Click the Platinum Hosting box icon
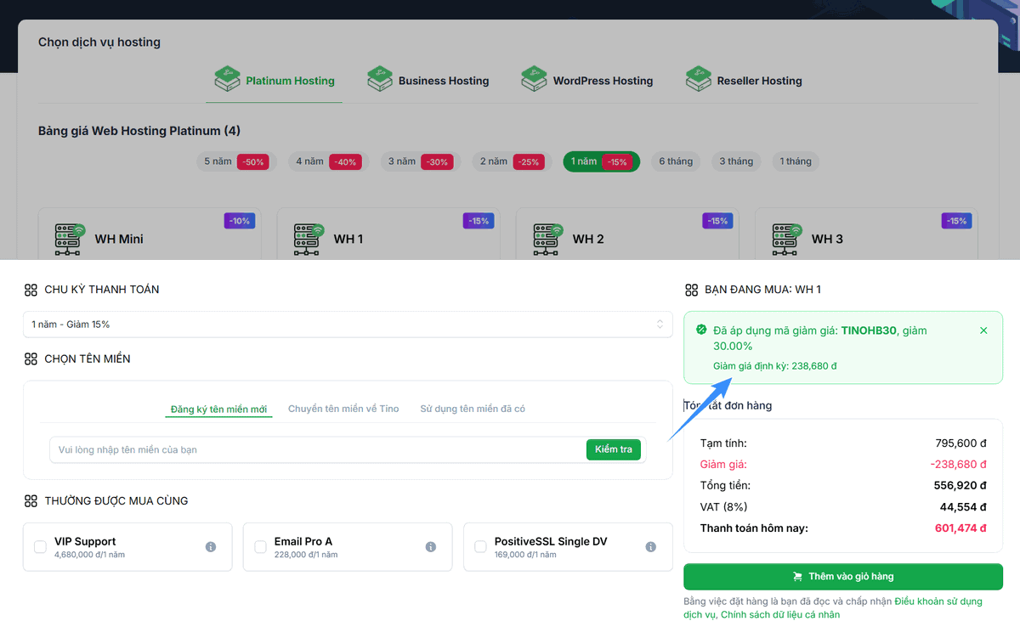 click(227, 80)
